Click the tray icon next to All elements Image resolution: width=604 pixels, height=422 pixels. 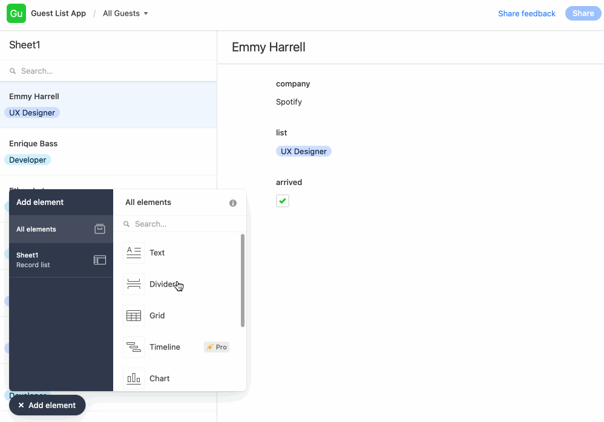(100, 229)
